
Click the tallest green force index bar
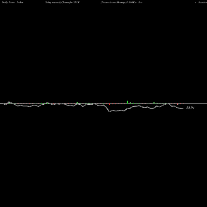[x=127, y=102]
